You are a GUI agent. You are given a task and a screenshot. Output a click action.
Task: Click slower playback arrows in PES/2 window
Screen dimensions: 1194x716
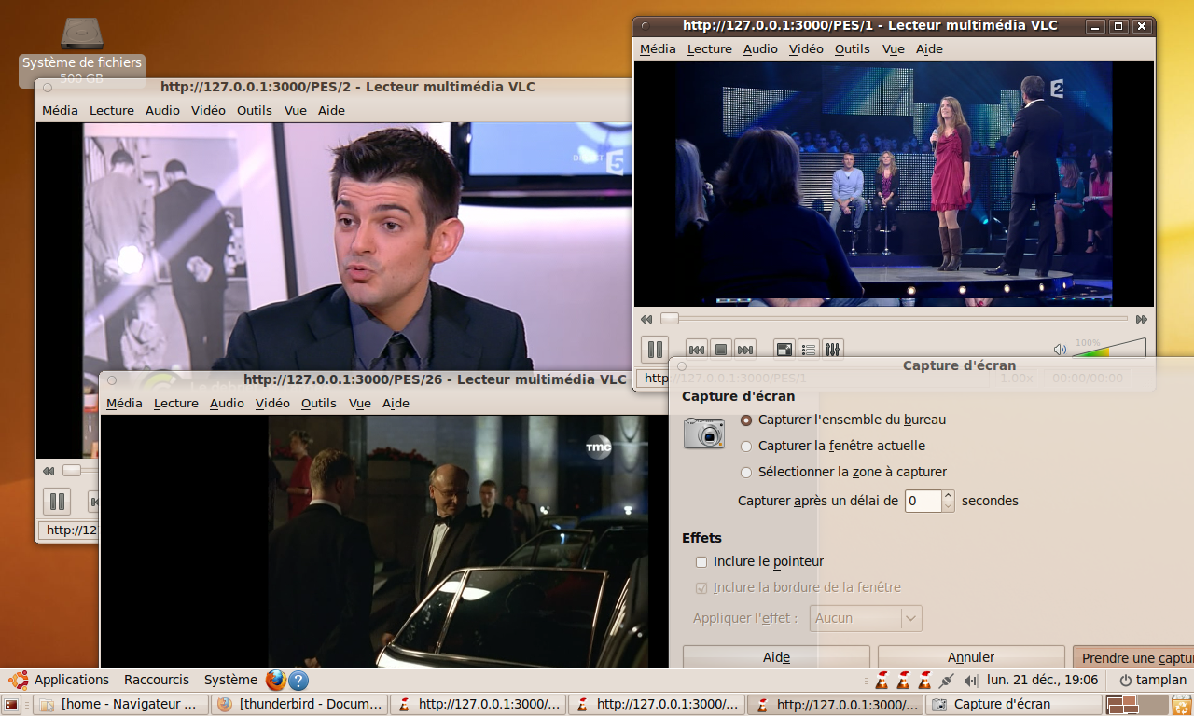47,471
